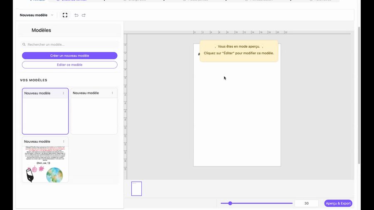Screen dimensions: 374x210
Task: Click the redo arrow icon
Action: point(84,15)
